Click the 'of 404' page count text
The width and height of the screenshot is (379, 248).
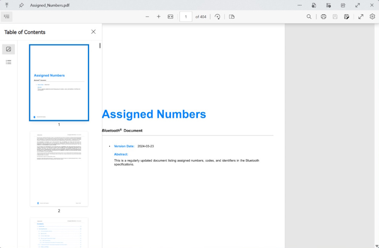coord(201,17)
